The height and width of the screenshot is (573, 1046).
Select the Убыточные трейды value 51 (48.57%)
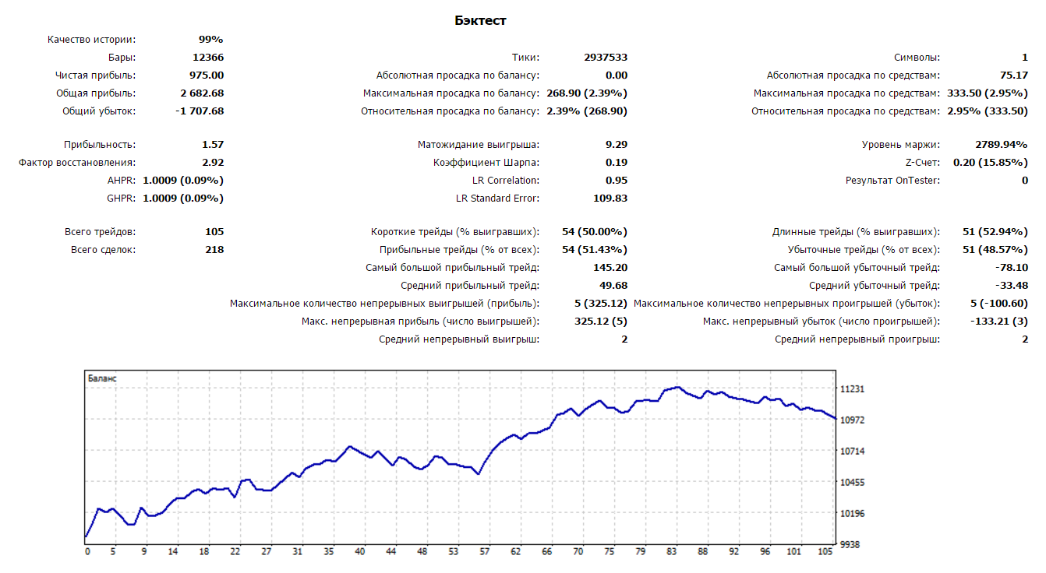click(x=995, y=250)
